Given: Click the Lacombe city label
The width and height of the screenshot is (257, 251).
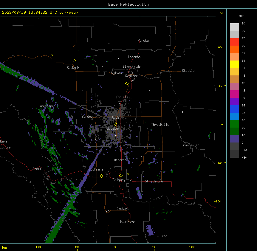Looking at the screenshot, I should [134, 57].
